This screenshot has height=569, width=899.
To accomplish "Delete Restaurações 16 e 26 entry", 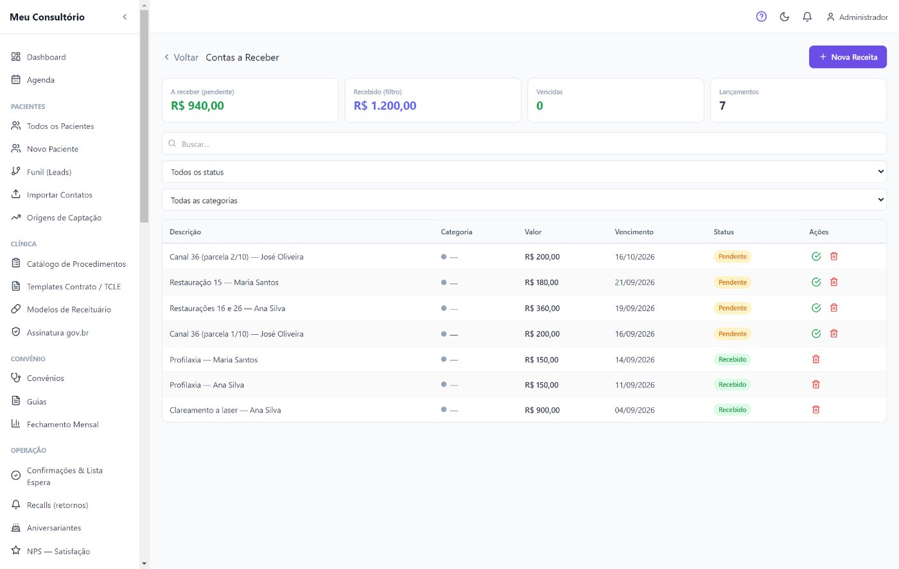I will click(x=834, y=308).
